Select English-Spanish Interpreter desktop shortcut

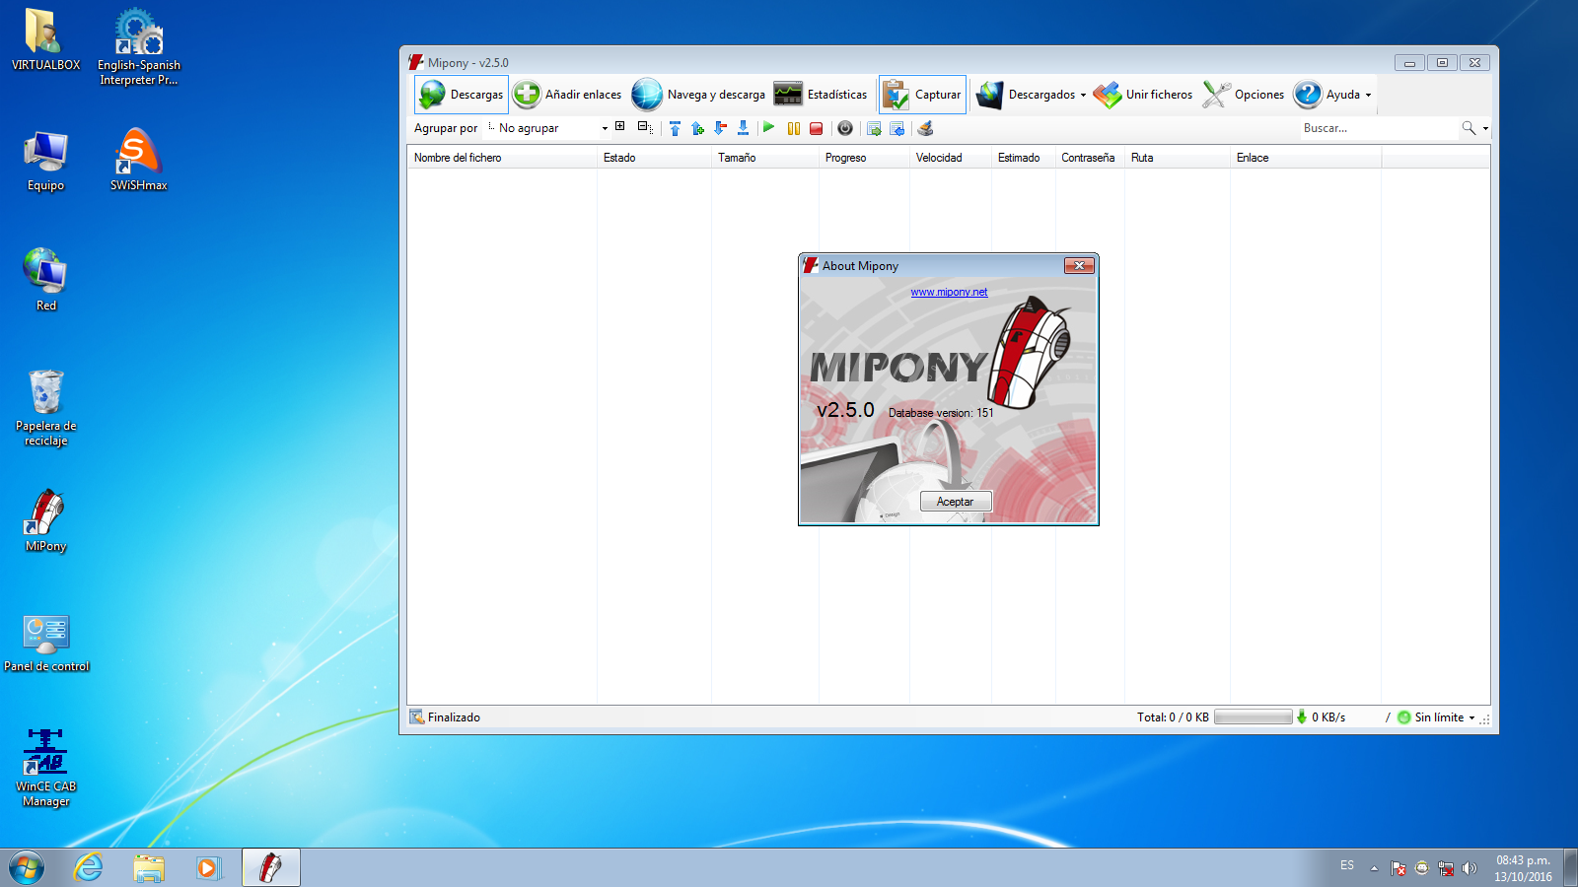point(139,47)
